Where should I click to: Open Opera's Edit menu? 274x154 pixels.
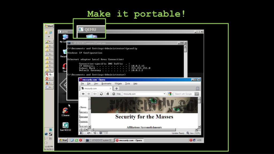(x=89, y=84)
